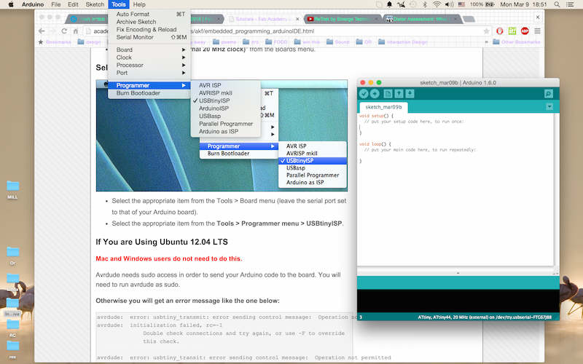Image resolution: width=583 pixels, height=364 pixels.
Task: Click inside the Arduino code editor area
Action: [x=455, y=189]
